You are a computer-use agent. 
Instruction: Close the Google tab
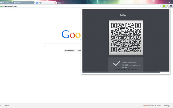(55, 3)
